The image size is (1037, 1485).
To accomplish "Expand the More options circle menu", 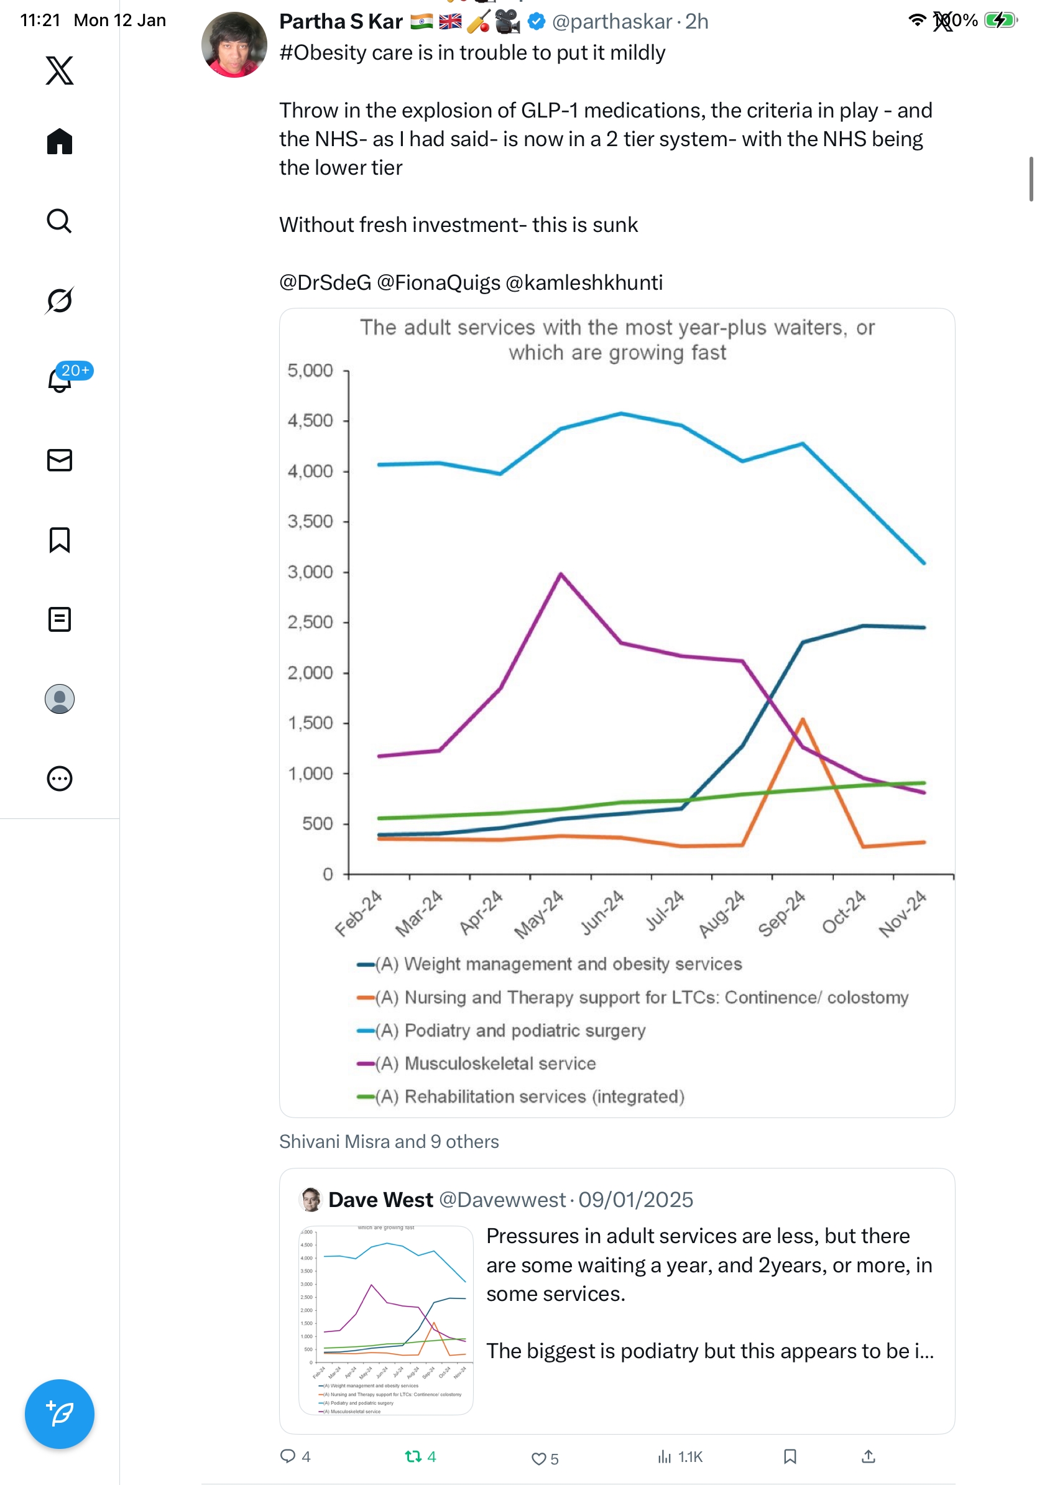I will point(60,778).
